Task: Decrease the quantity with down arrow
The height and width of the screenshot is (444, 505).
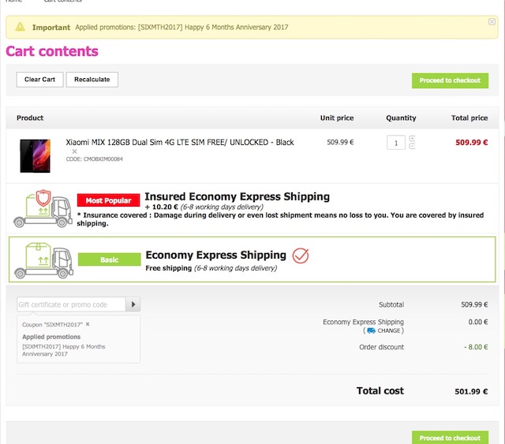Action: point(412,147)
